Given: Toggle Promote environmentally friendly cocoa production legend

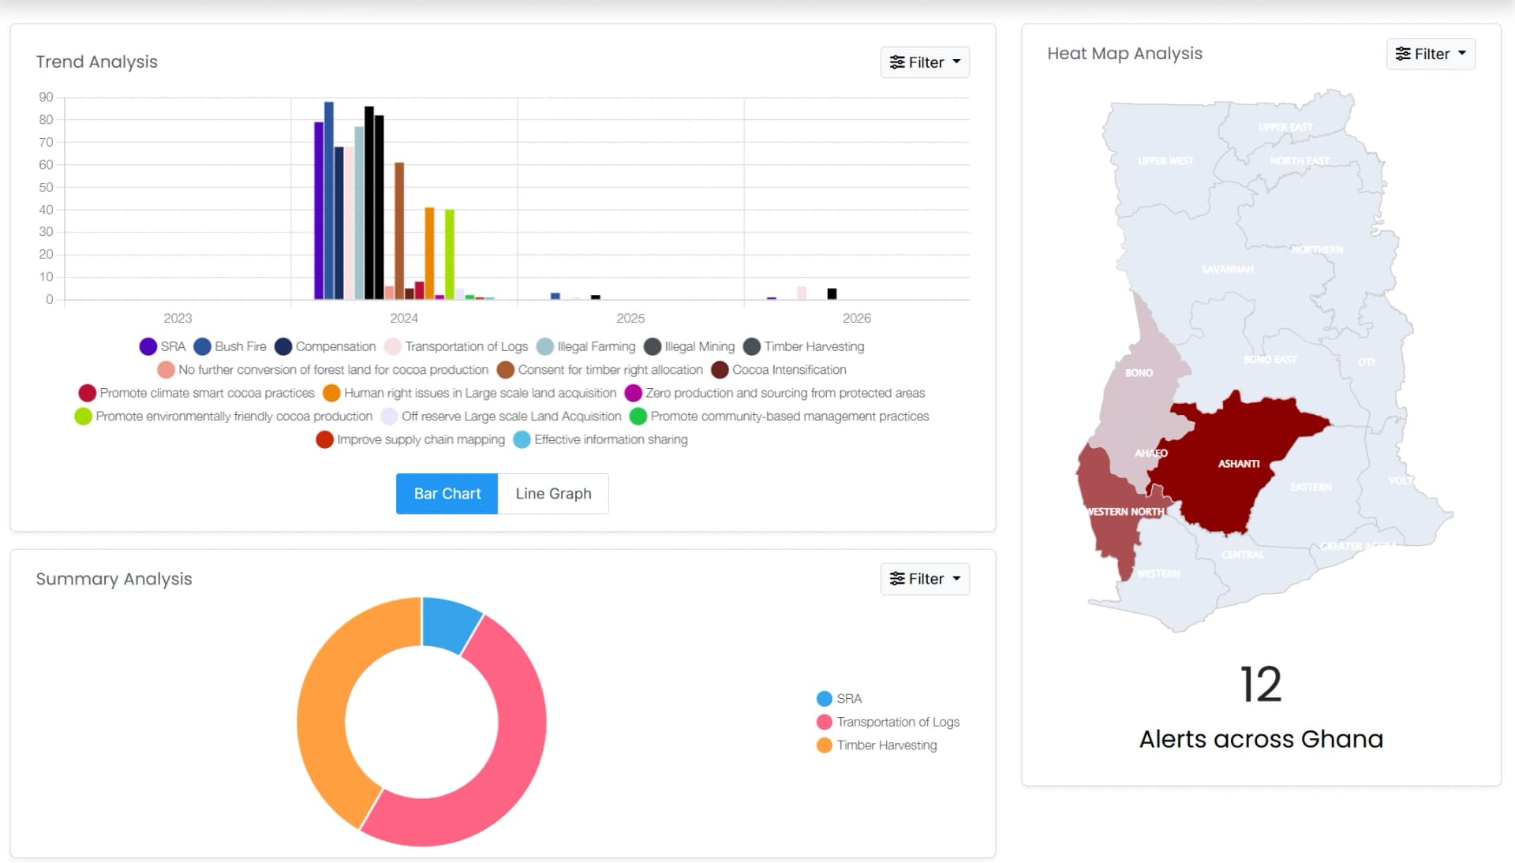Looking at the screenshot, I should coord(223,417).
